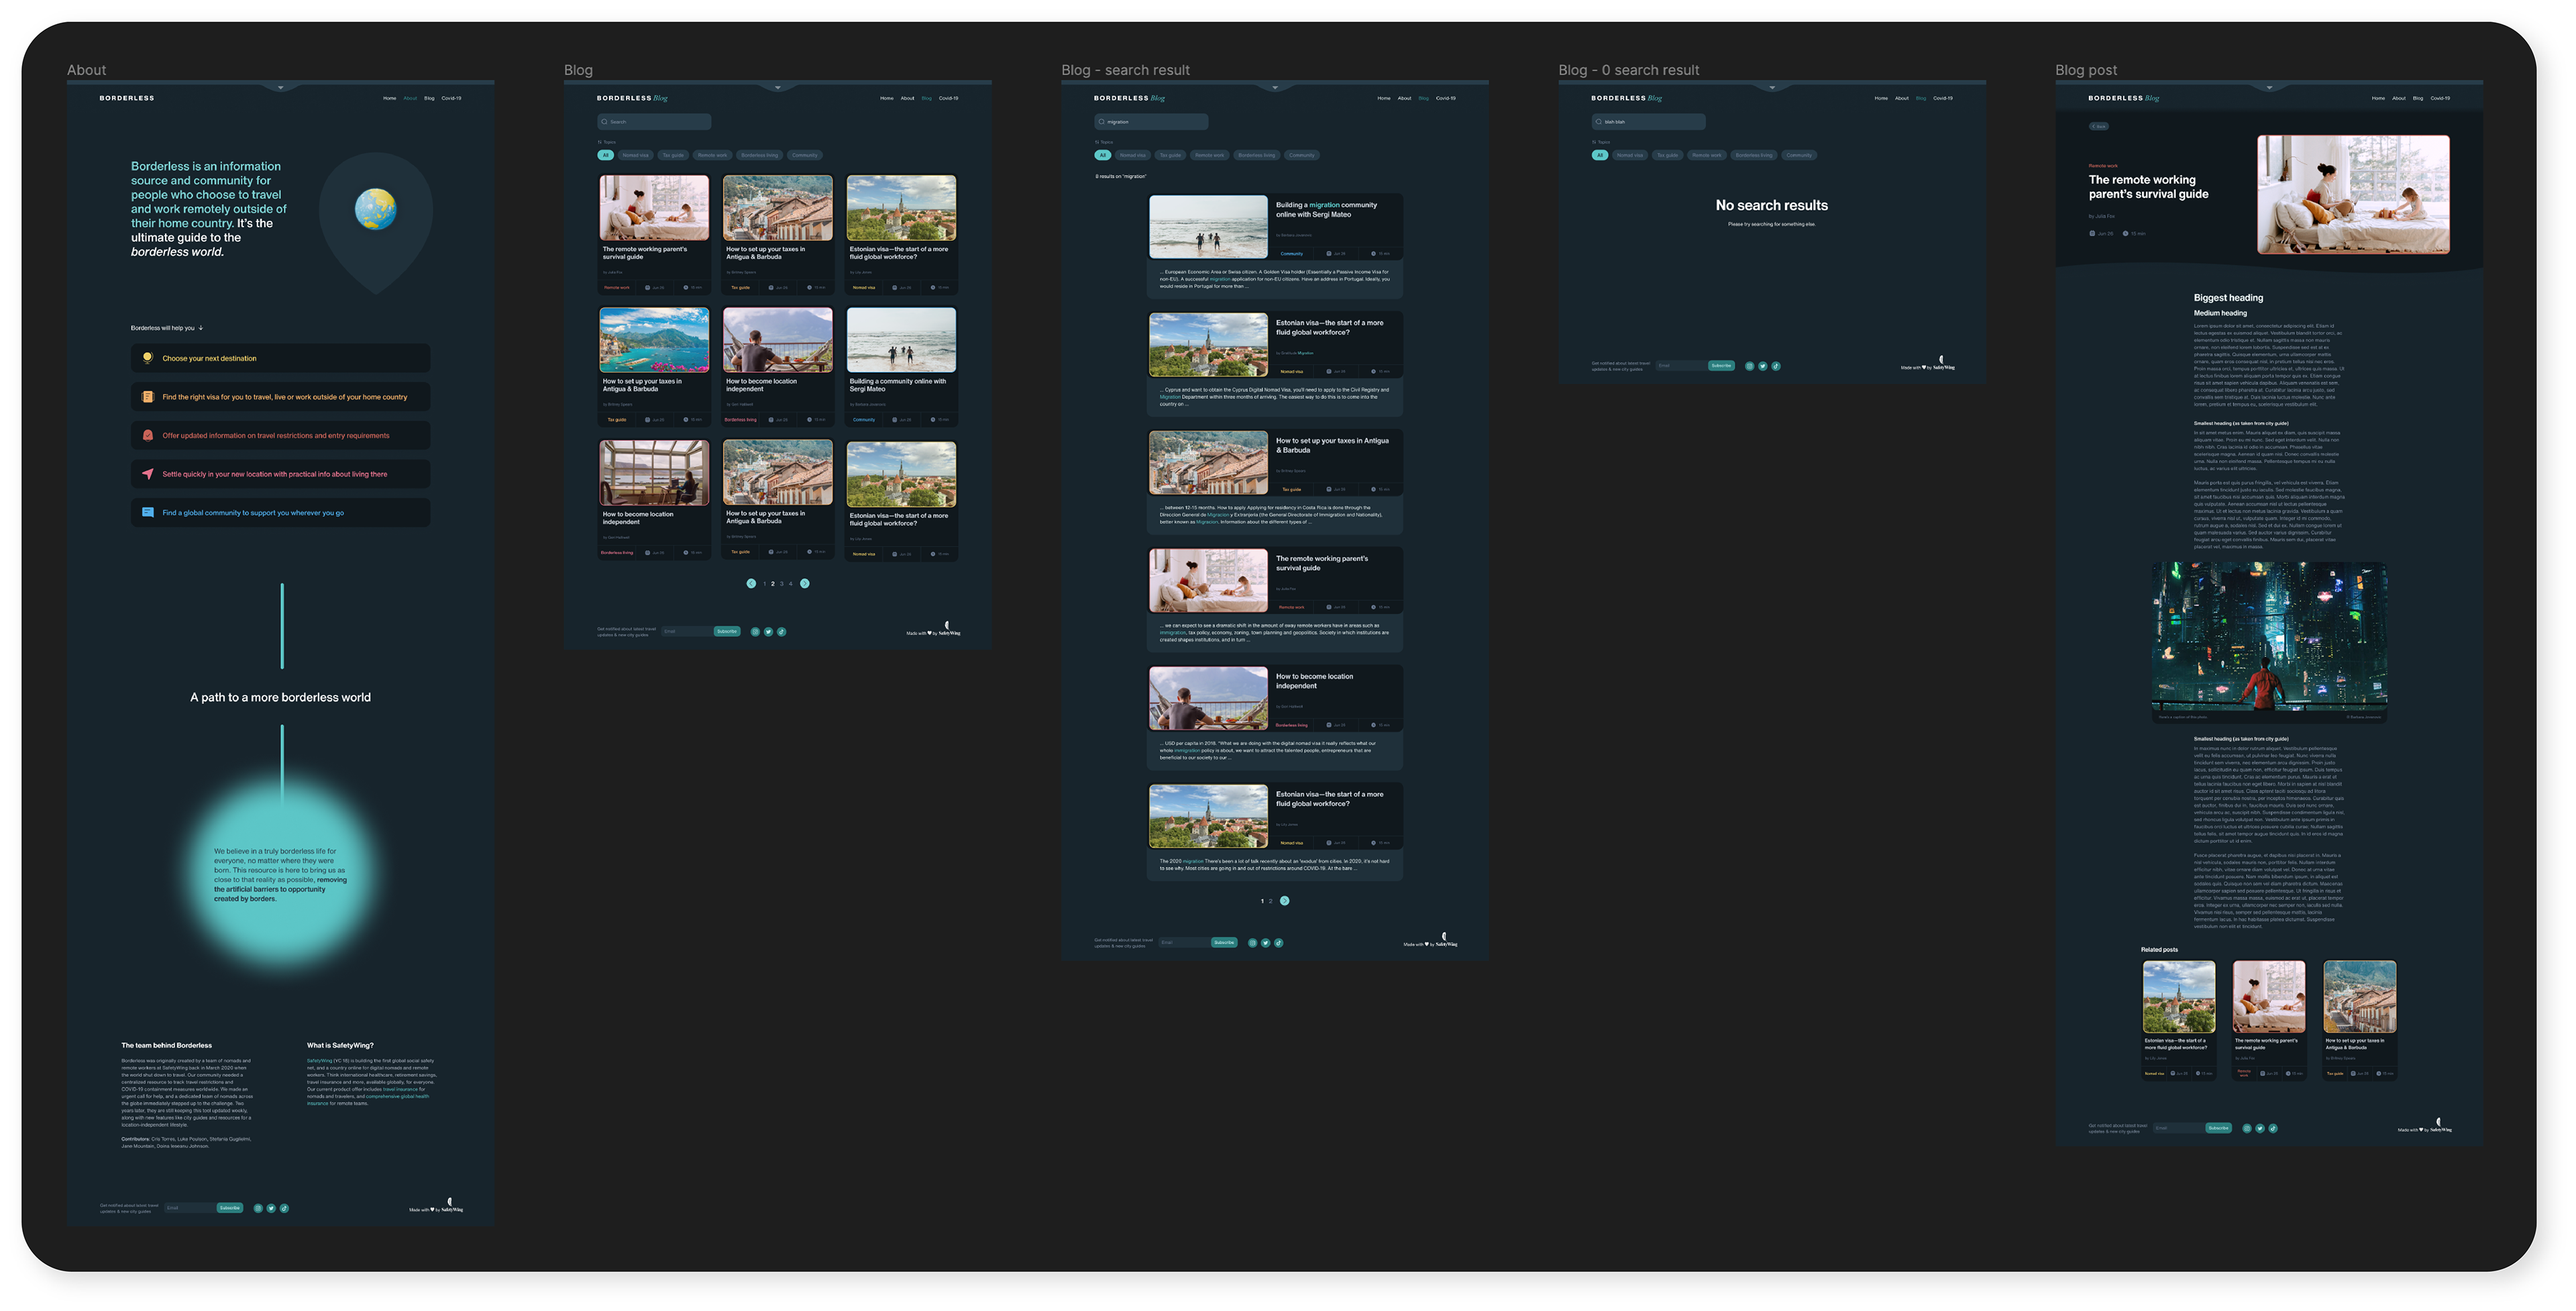Open the Home nav item in the Blog frame
2576x1311 pixels.
[886, 98]
